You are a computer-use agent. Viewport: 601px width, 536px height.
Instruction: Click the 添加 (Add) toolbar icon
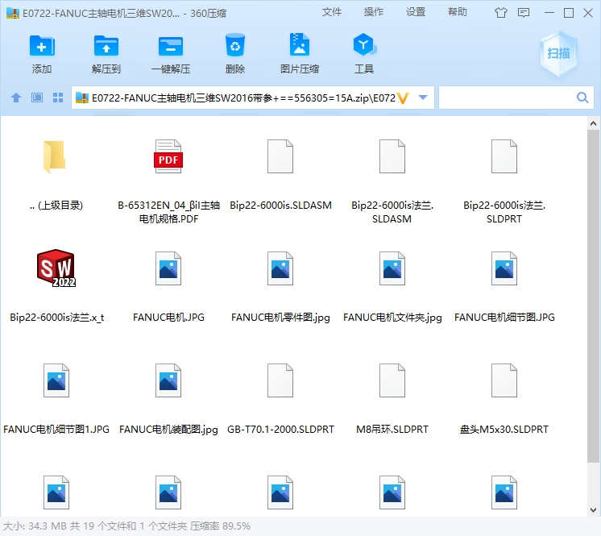click(42, 47)
